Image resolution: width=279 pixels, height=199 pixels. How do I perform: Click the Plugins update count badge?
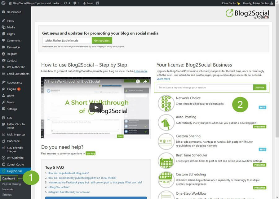pos(19,89)
